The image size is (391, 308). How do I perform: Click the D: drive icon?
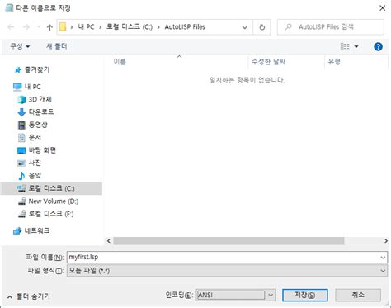(x=21, y=201)
